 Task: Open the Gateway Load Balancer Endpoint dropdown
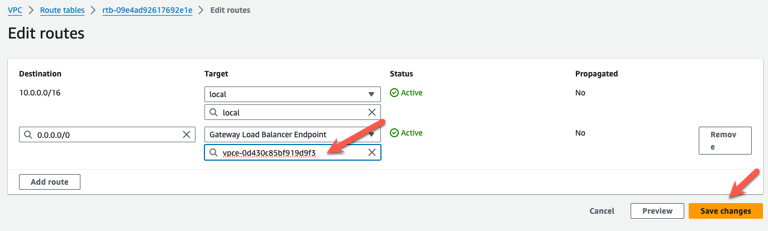point(293,134)
